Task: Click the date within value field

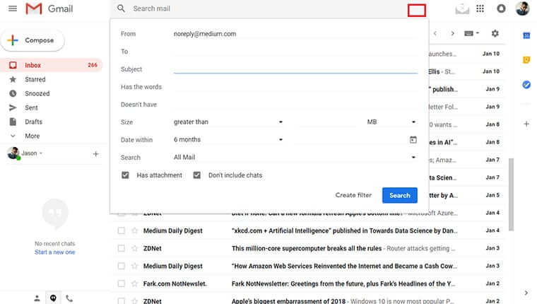Action: [351, 139]
